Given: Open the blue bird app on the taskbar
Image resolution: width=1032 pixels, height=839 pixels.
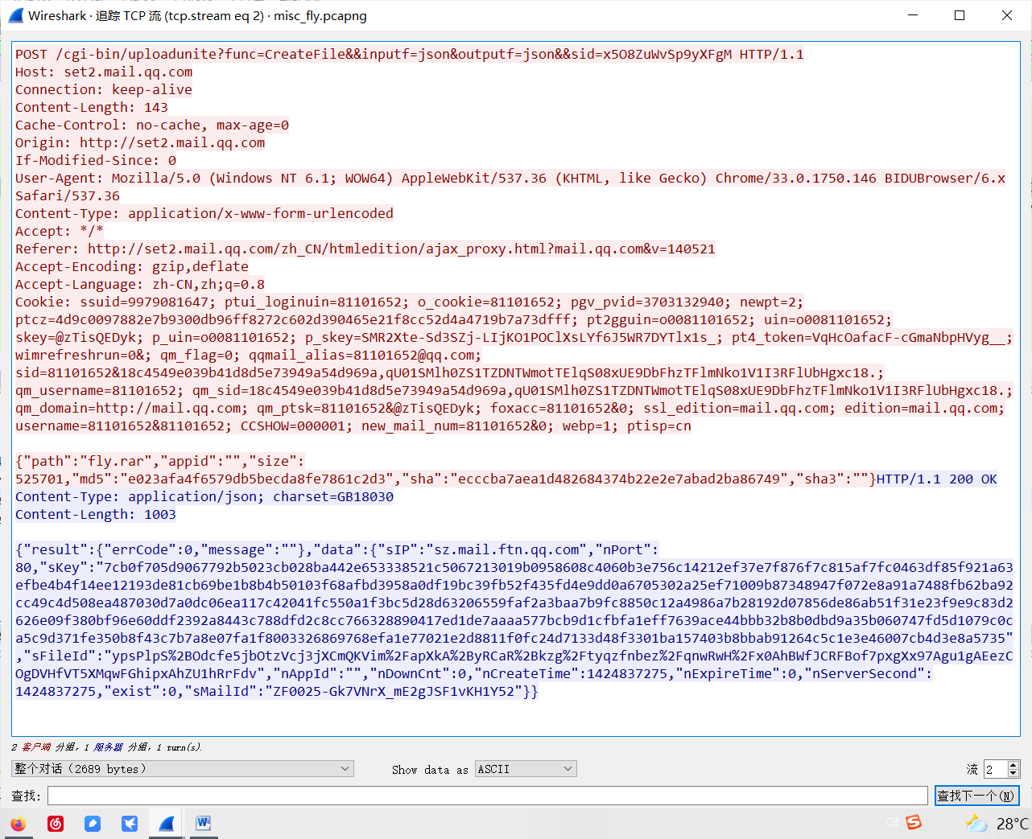Looking at the screenshot, I should (x=130, y=824).
